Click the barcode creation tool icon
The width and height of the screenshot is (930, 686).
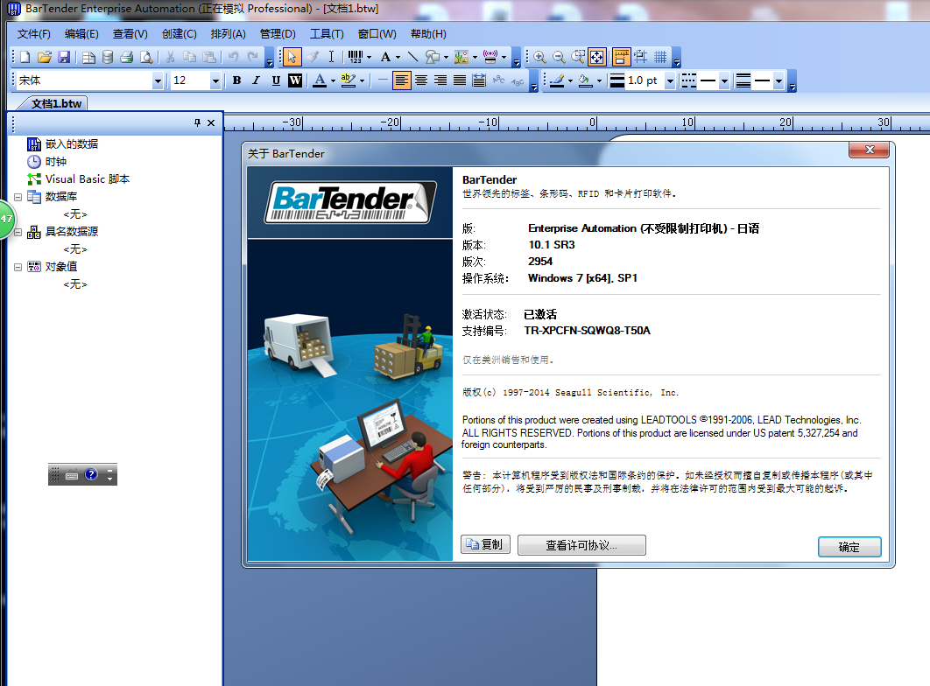pyautogui.click(x=356, y=57)
